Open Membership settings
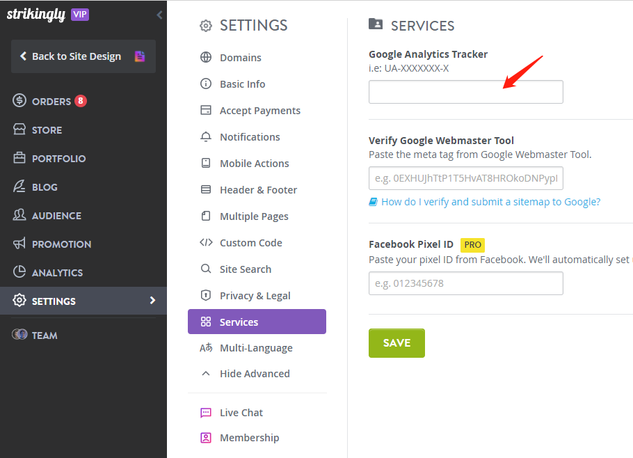Screen dimensions: 633x458 (x=249, y=438)
